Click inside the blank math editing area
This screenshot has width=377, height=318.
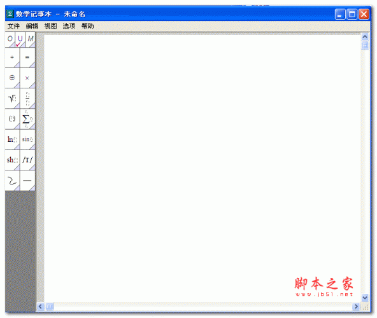click(202, 168)
